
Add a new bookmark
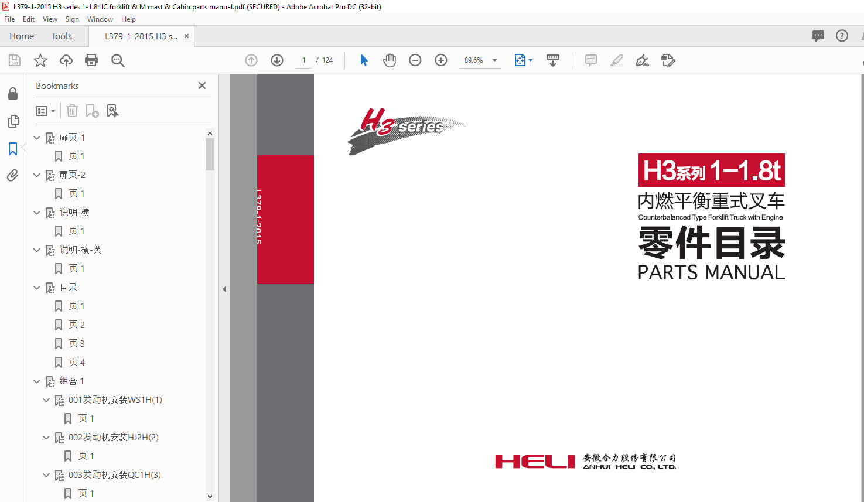[x=92, y=111]
